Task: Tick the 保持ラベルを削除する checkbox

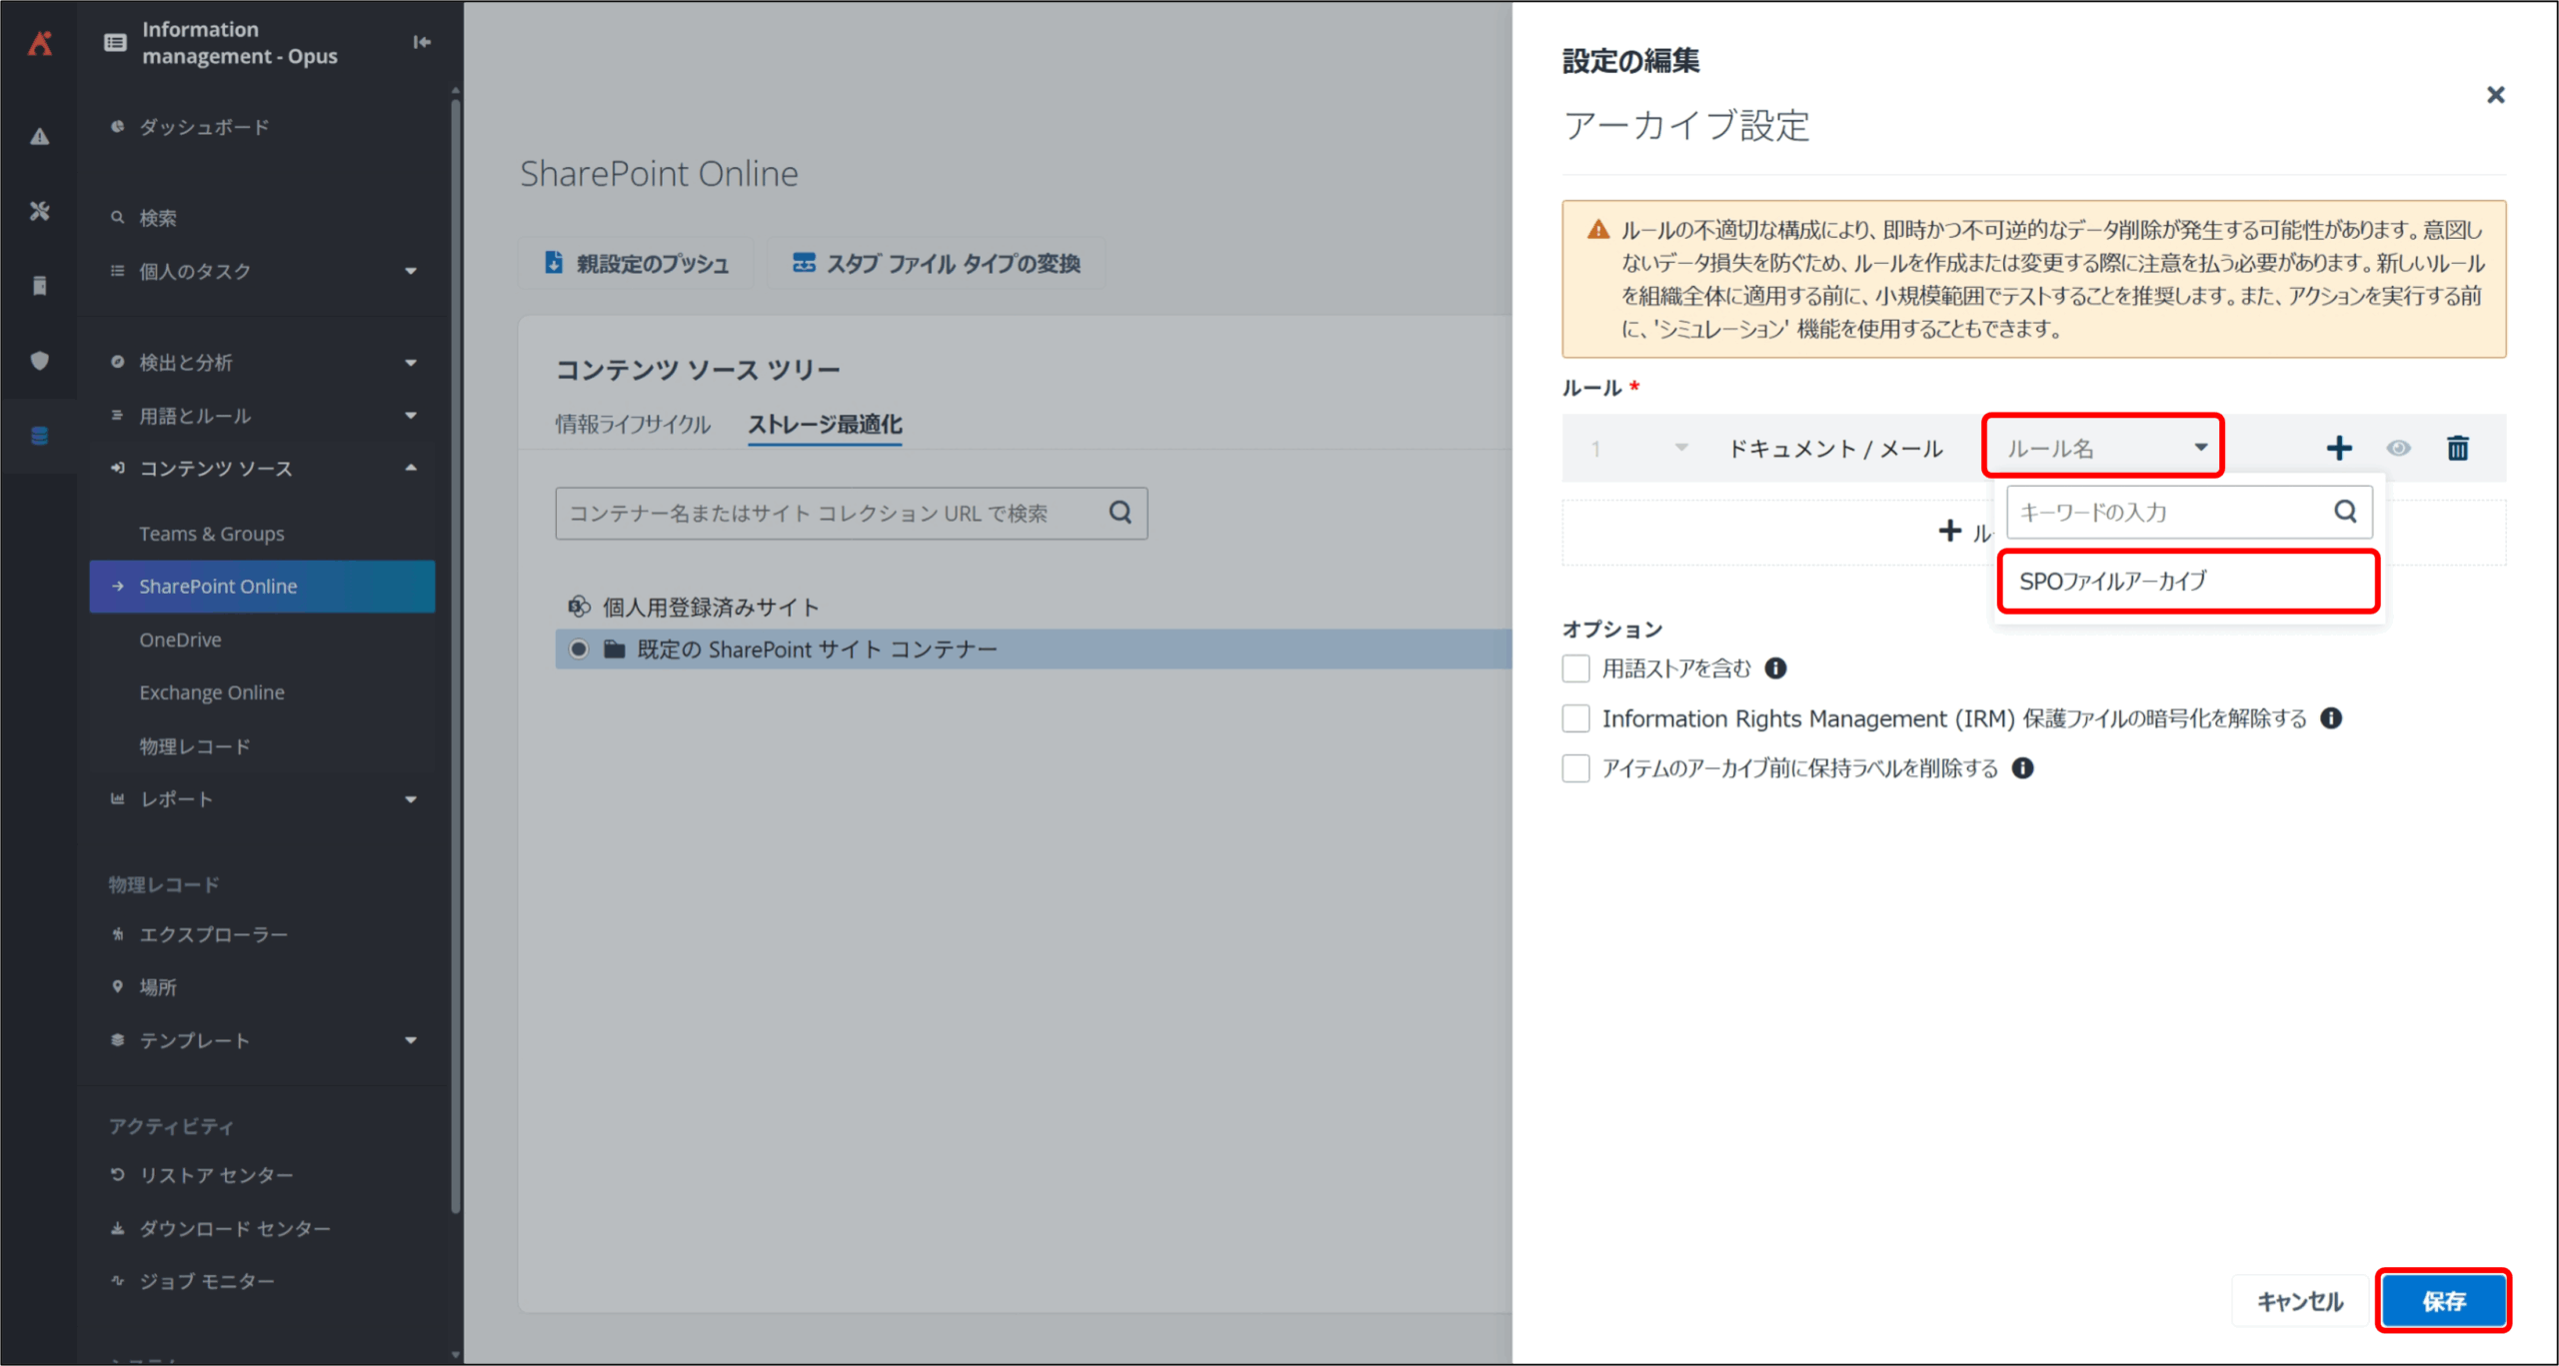Action: 1576,768
